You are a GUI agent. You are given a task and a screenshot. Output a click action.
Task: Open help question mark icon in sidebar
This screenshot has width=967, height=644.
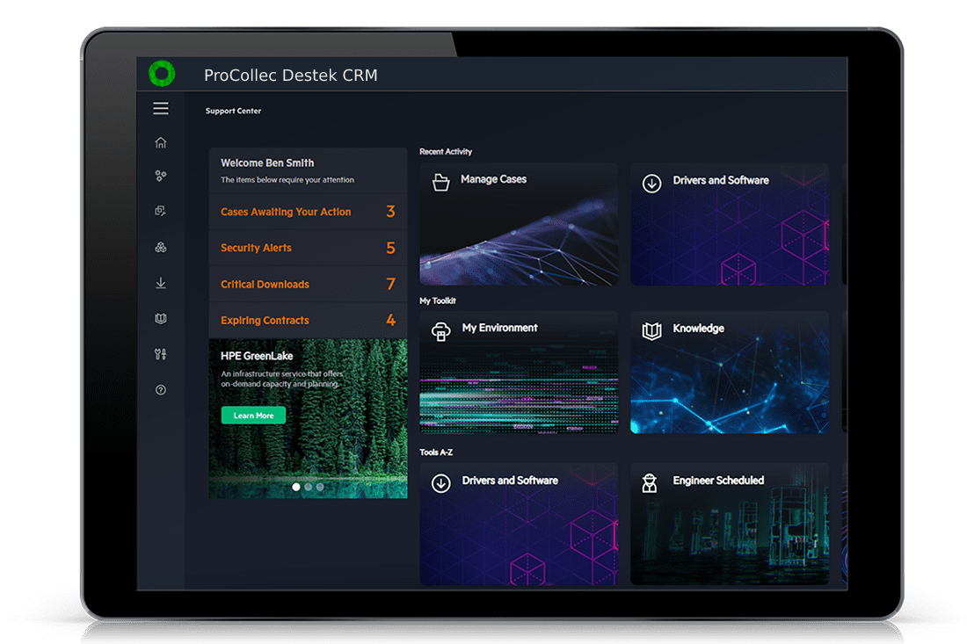click(160, 390)
